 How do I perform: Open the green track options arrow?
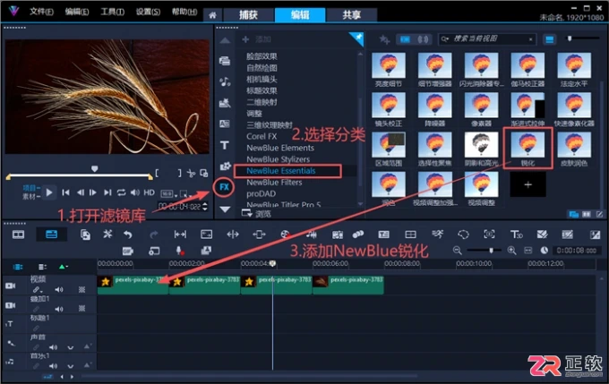point(64,267)
